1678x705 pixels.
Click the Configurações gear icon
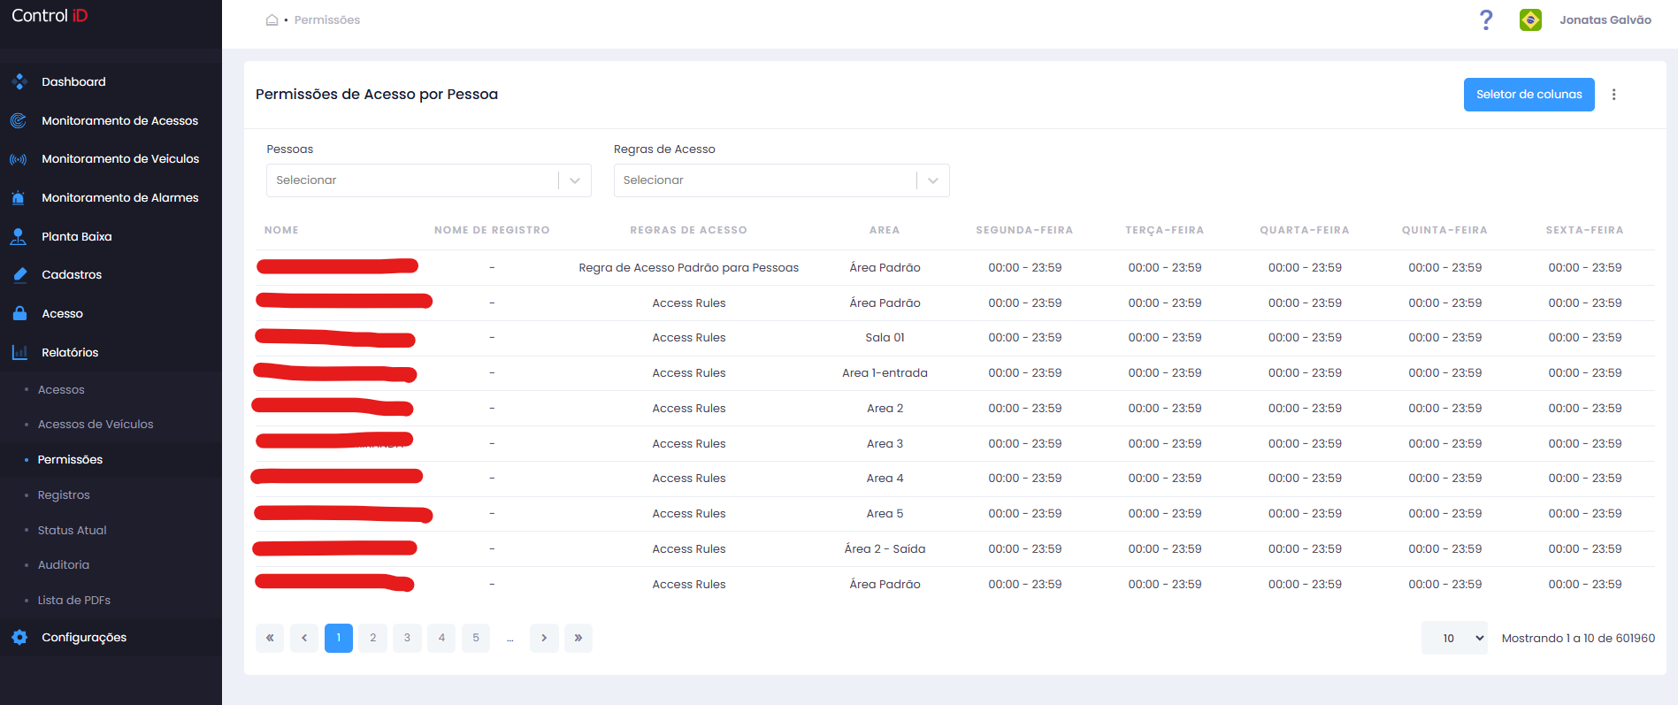pos(19,637)
